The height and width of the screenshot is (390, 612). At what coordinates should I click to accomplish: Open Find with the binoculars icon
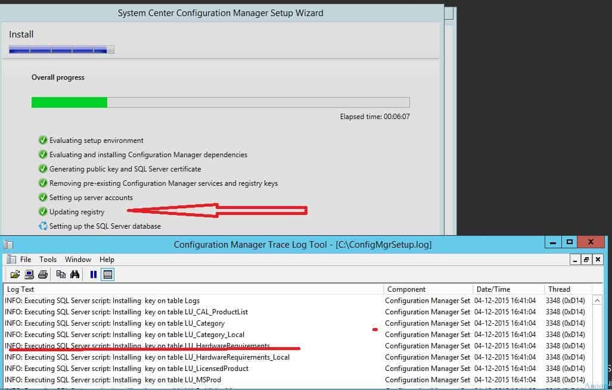click(x=74, y=274)
